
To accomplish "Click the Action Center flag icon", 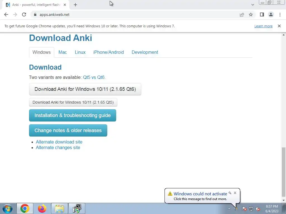I will [x=244, y=209].
